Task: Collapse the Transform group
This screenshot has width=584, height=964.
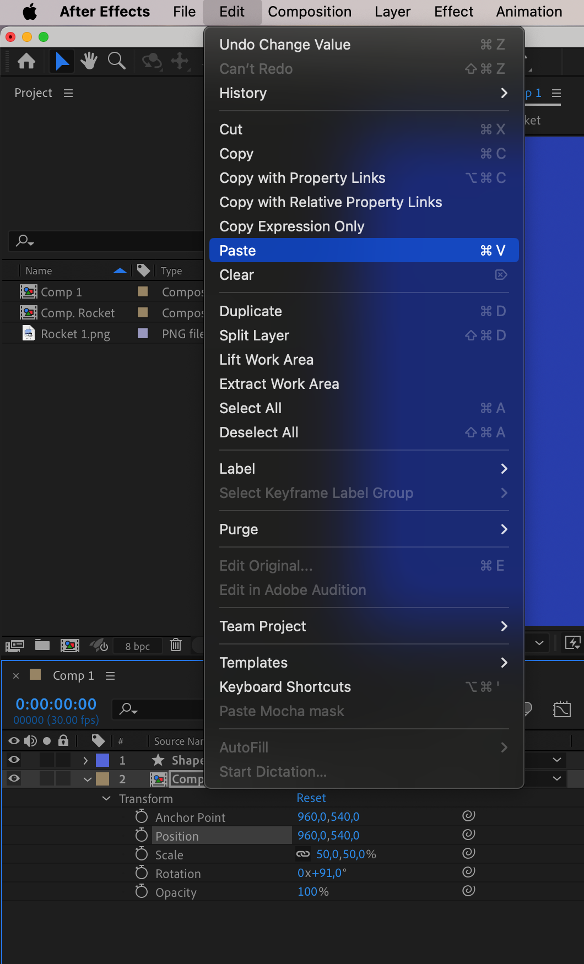Action: [106, 798]
